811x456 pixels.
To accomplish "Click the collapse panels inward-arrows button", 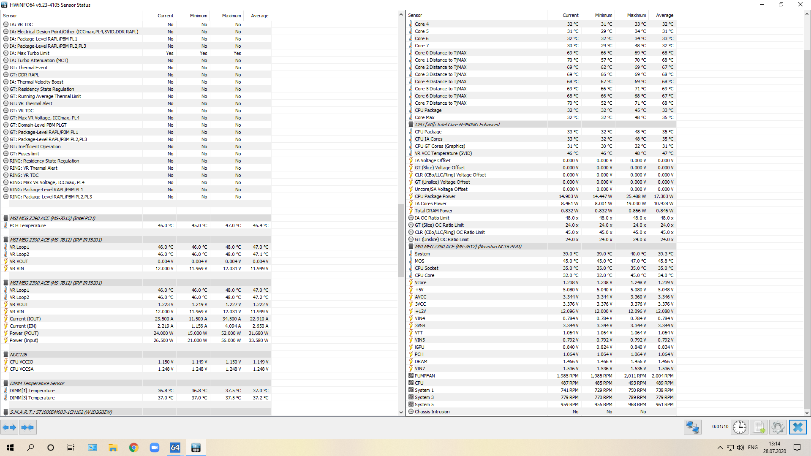I will click(x=27, y=427).
